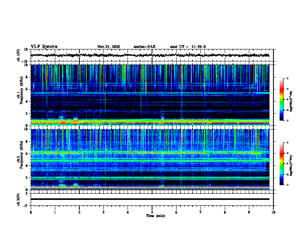Click the "Time (min)" axis label
This screenshot has width=308, height=238.
coord(156,216)
